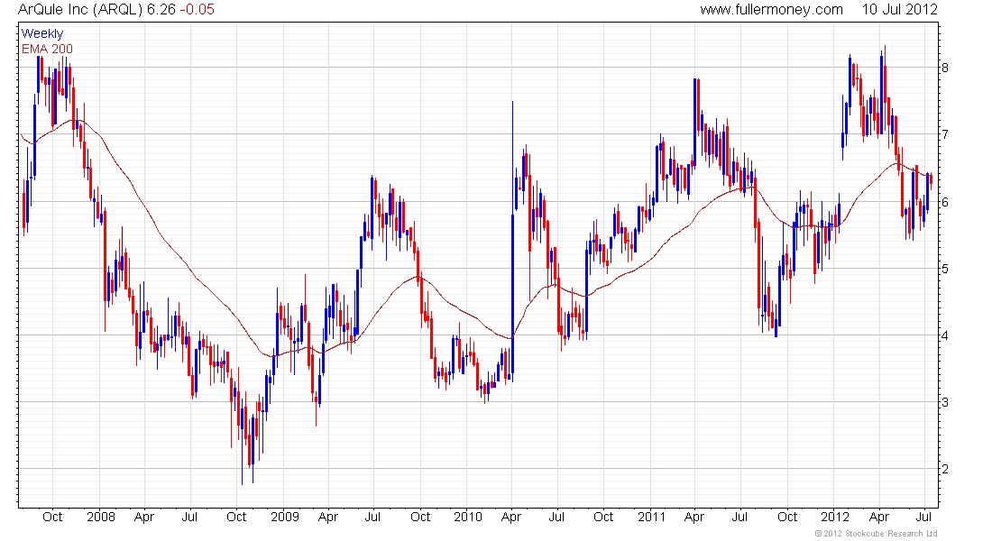Select the 'Apr' label following 2012
This screenshot has width=992, height=541.
tap(879, 517)
